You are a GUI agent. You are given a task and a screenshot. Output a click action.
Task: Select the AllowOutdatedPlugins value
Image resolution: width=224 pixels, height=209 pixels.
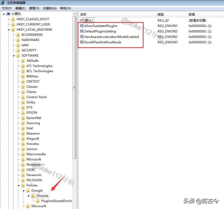[x=101, y=26]
